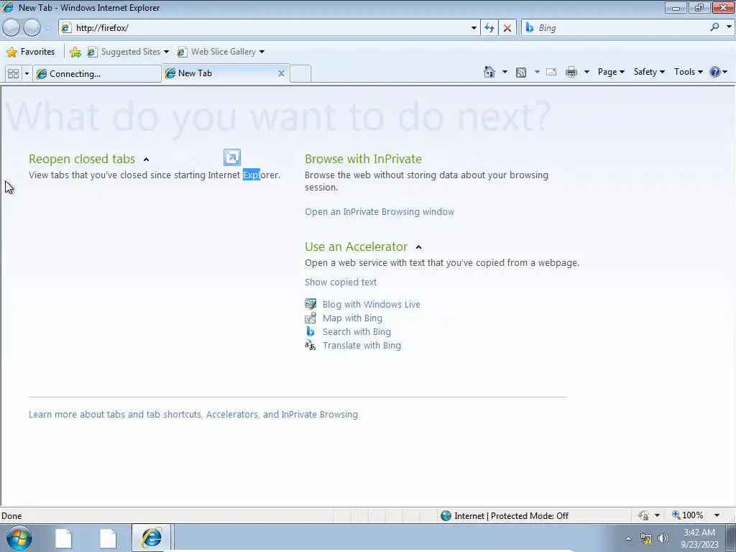The width and height of the screenshot is (736, 552).
Task: Click the Accelerator blue arrow icon
Action: pyautogui.click(x=232, y=157)
